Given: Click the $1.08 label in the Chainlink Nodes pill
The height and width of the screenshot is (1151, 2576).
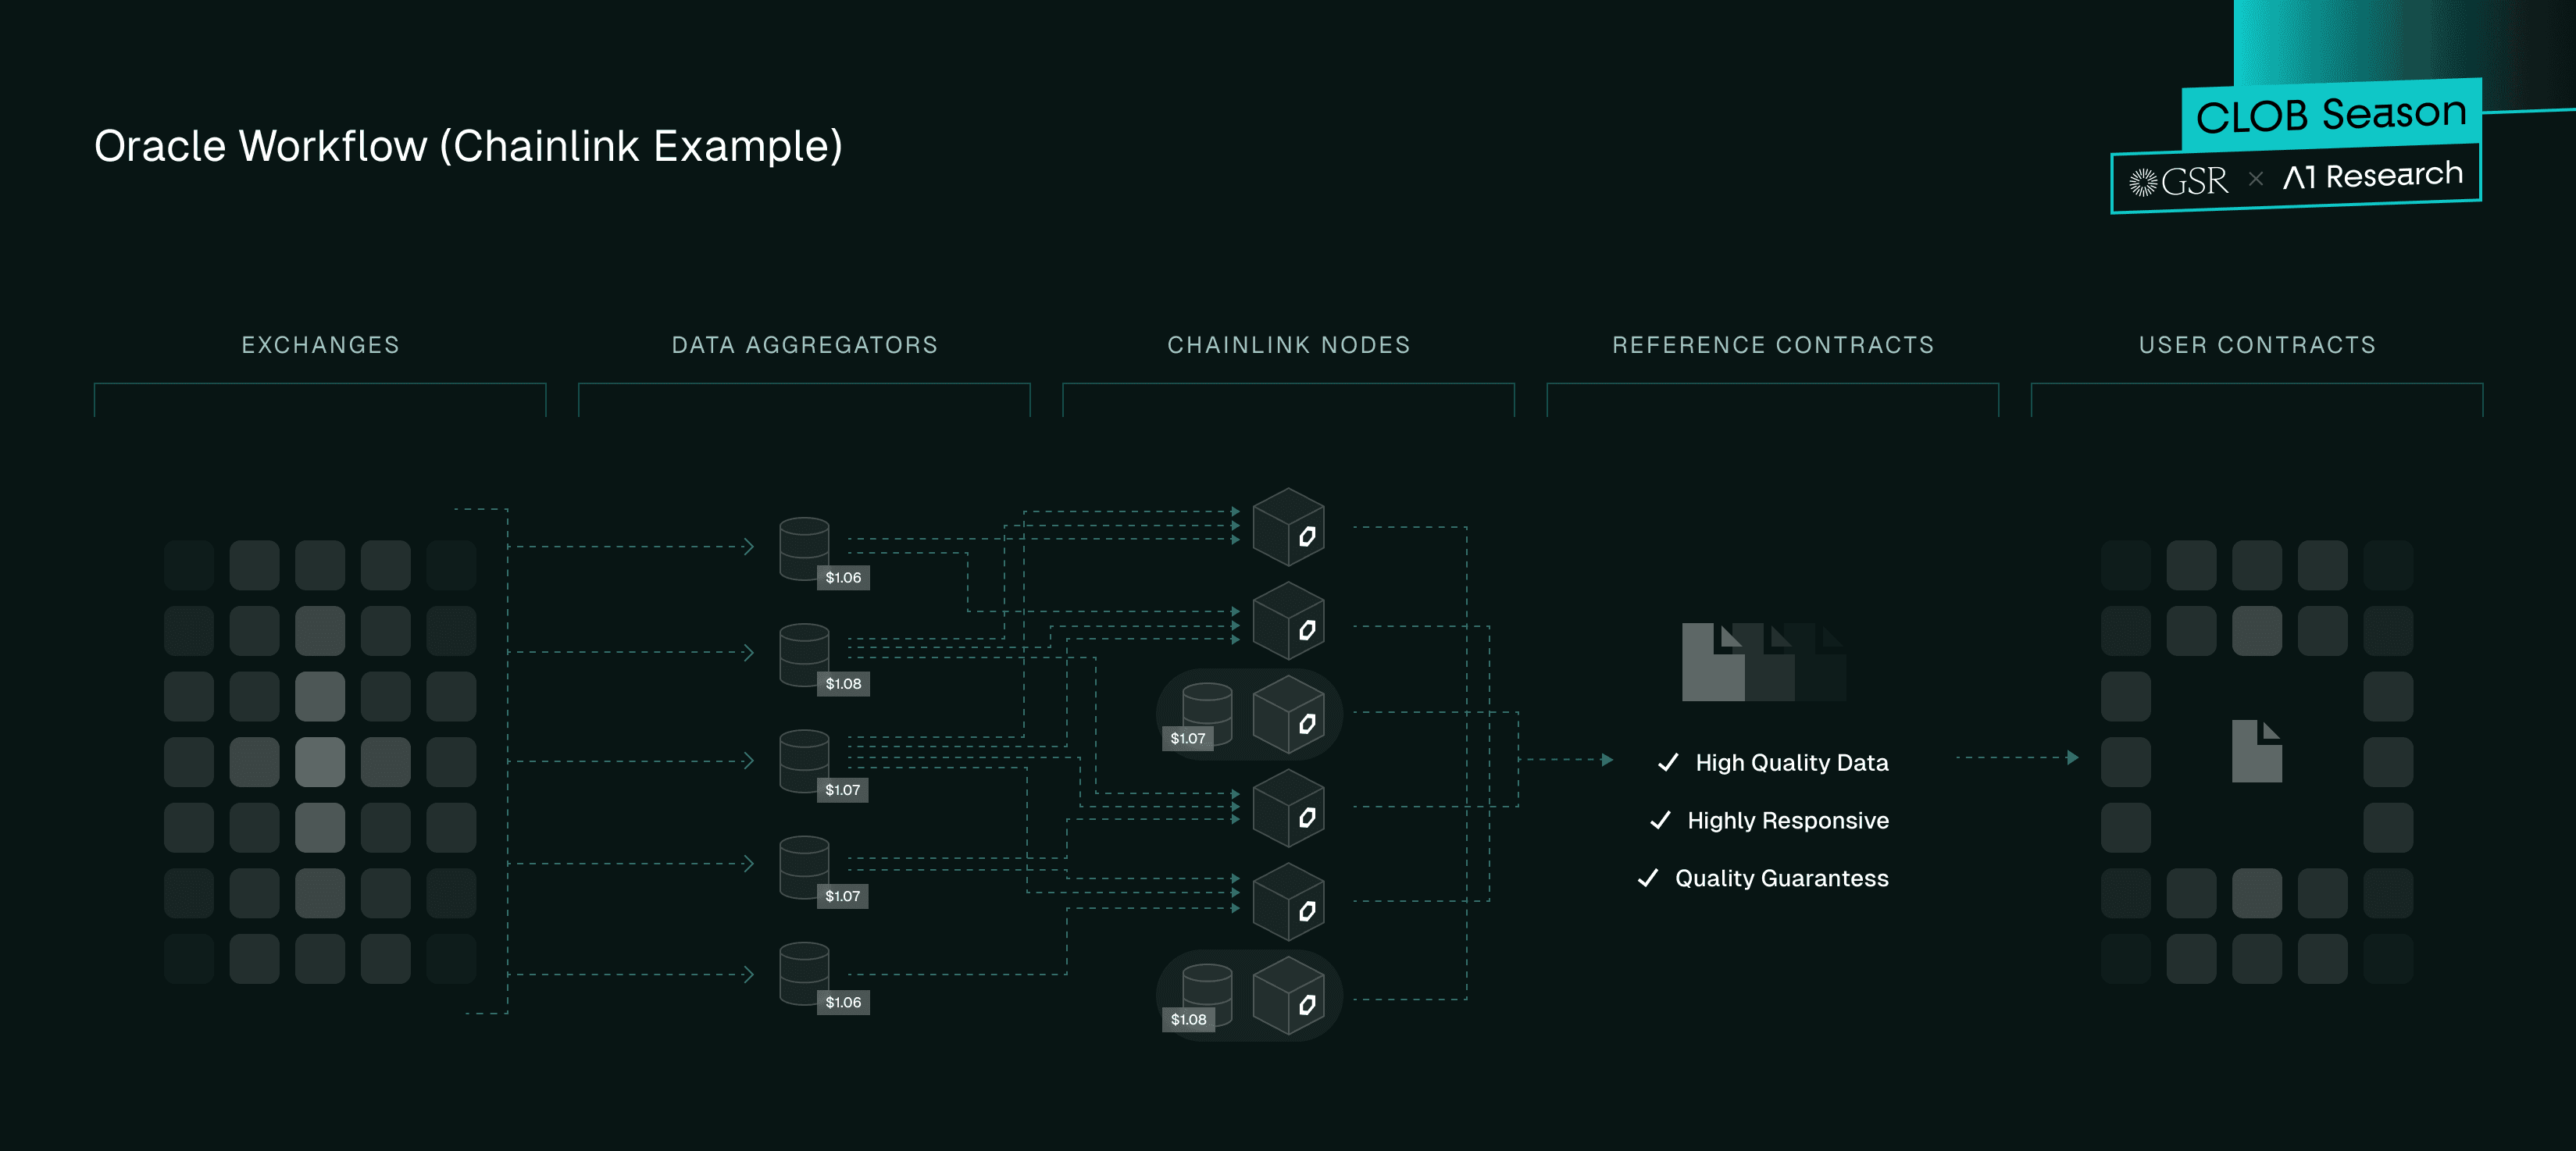Looking at the screenshot, I should (x=1188, y=1020).
